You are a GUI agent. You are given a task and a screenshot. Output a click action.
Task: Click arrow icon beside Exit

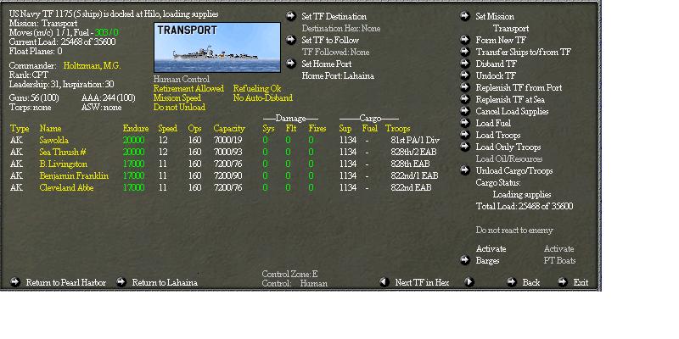point(563,282)
